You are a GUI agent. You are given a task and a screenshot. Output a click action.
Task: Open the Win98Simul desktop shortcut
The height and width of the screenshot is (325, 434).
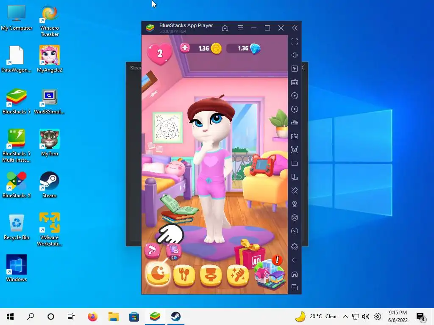[x=49, y=101]
